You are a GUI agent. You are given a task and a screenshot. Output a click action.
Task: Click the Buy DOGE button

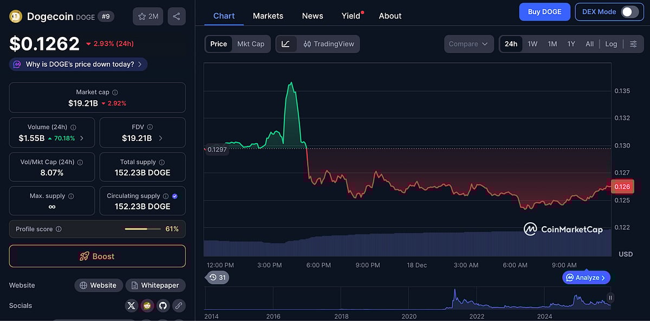coord(544,11)
